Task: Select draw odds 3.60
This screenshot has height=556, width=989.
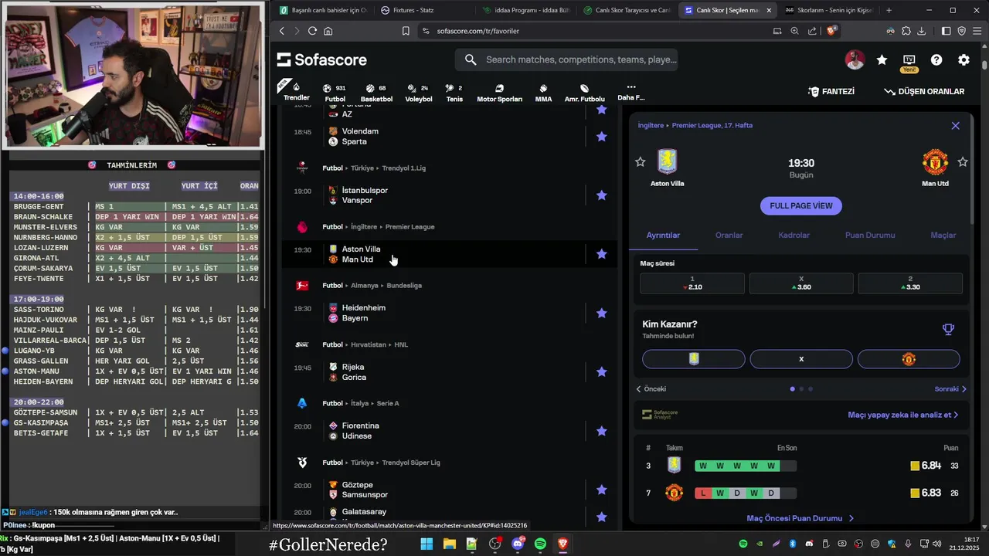Action: tap(801, 283)
